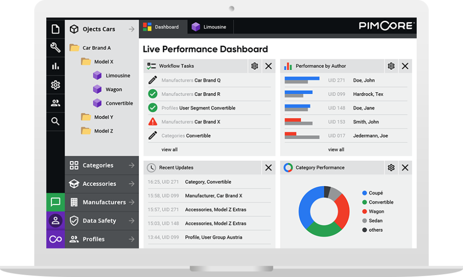Open the documents icon in left sidebar

[x=55, y=29]
